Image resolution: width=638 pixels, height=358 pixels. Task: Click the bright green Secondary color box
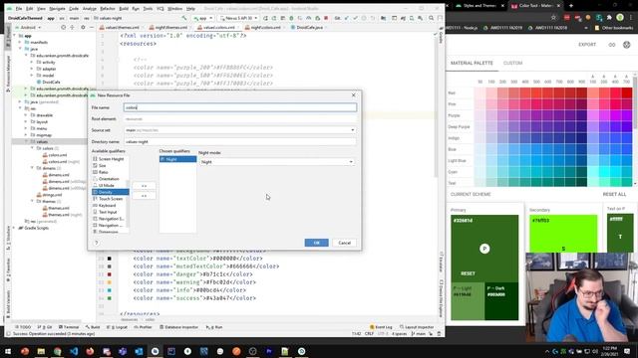coord(563,234)
